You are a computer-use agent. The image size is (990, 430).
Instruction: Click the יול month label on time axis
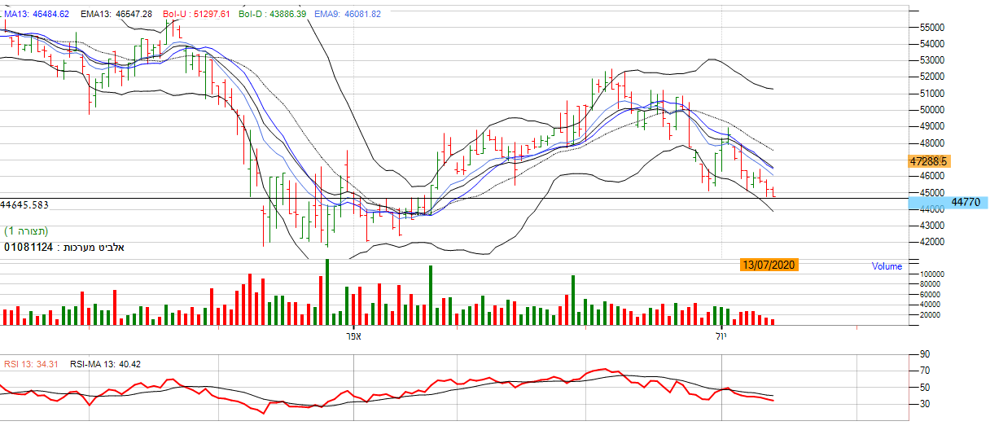coord(721,336)
